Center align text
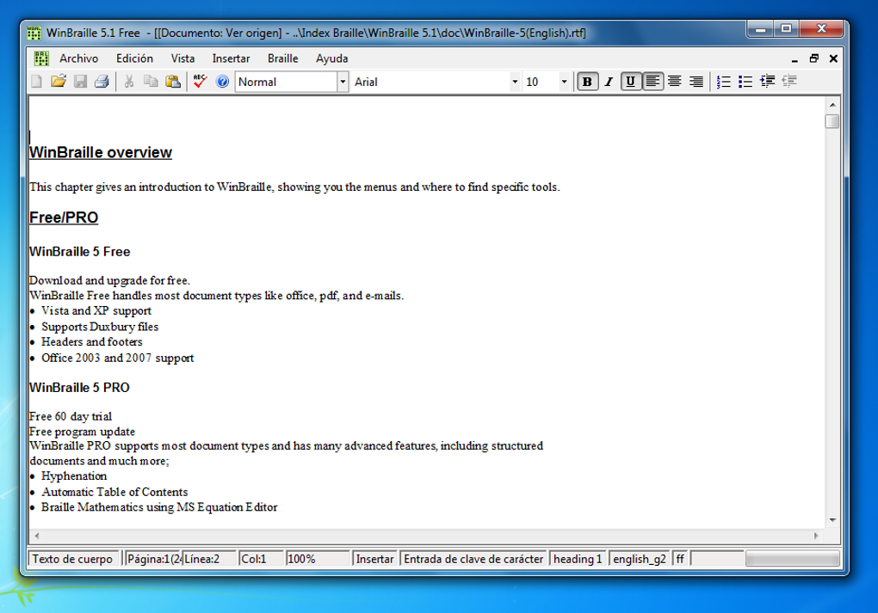 click(x=674, y=82)
